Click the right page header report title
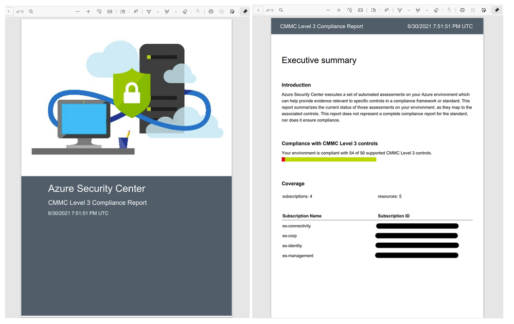The width and height of the screenshot is (514, 324). [x=321, y=27]
